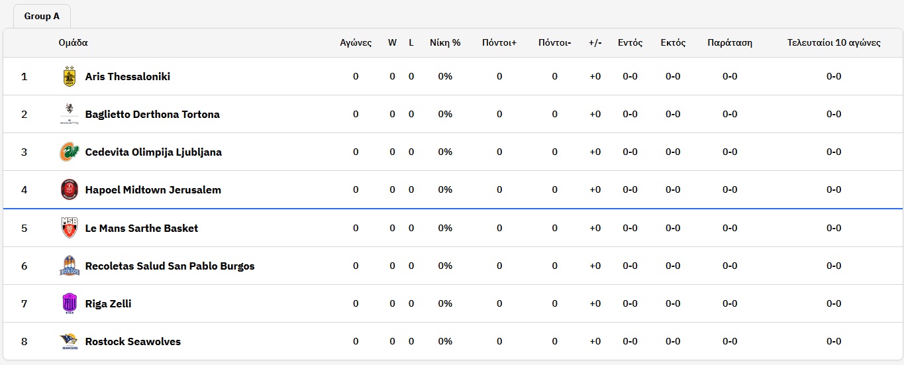Click the Aris Thessaloniki team logo
The image size is (904, 365).
[69, 77]
